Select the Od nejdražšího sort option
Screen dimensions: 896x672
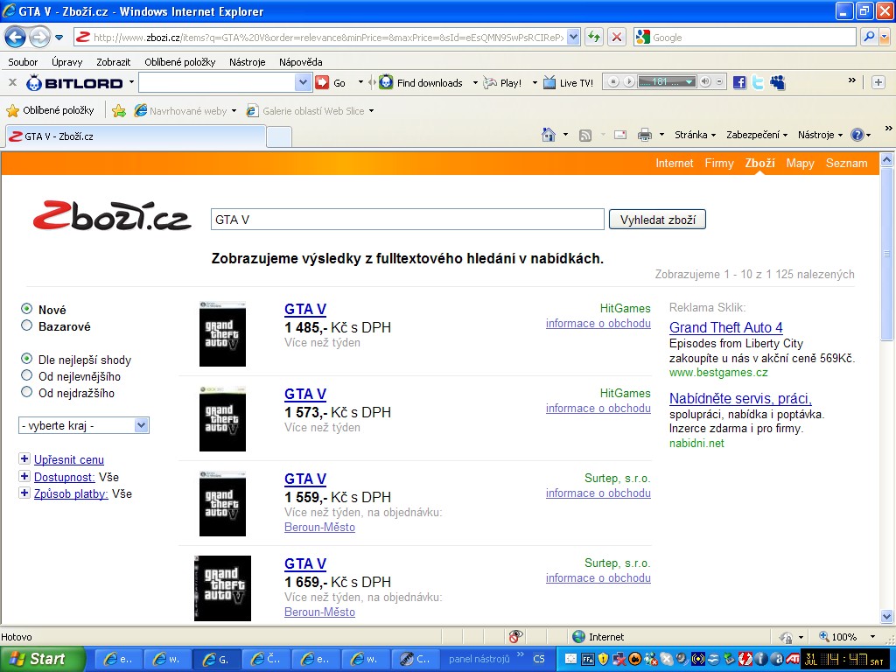point(27,393)
